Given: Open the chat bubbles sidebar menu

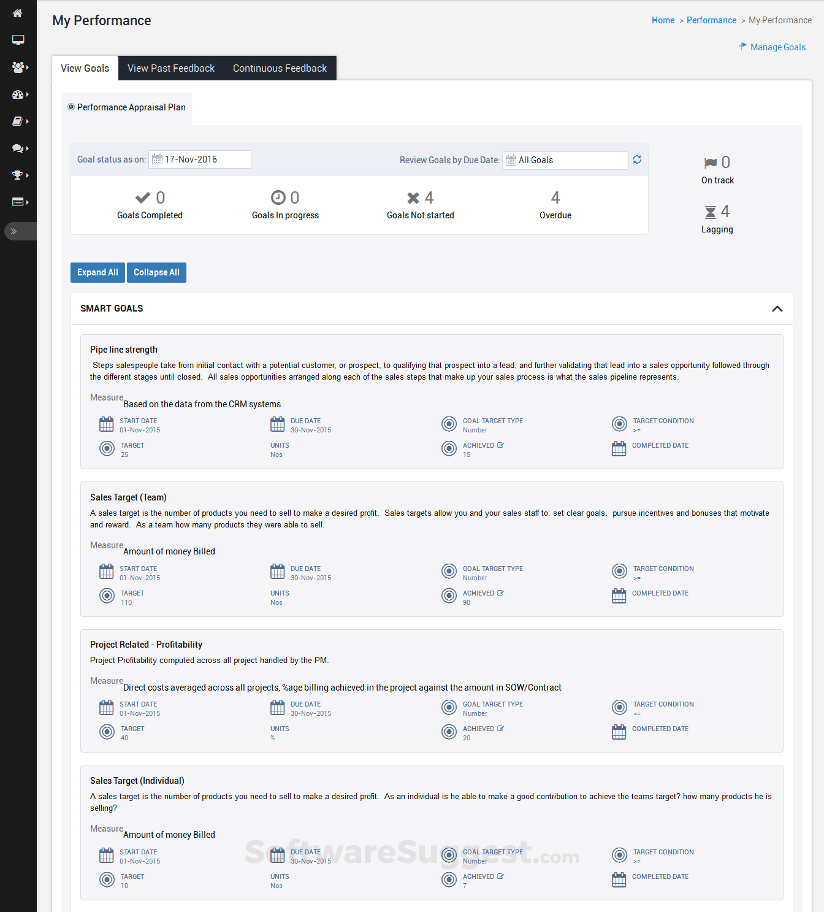Looking at the screenshot, I should pos(18,148).
